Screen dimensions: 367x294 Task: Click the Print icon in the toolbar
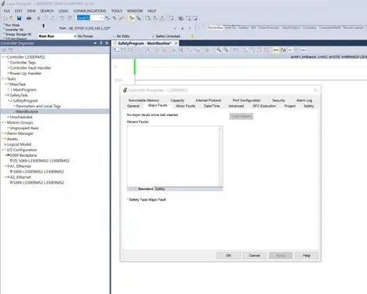tap(29, 18)
